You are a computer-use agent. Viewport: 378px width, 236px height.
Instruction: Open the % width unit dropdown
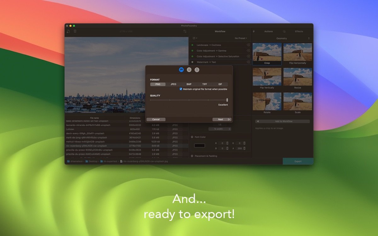pyautogui.click(x=220, y=129)
